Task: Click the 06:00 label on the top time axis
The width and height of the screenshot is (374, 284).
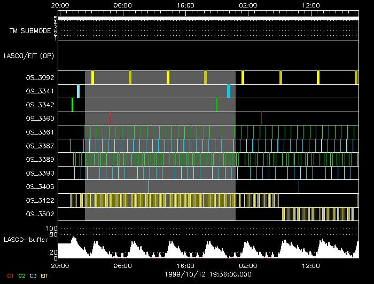Action: tap(122, 5)
